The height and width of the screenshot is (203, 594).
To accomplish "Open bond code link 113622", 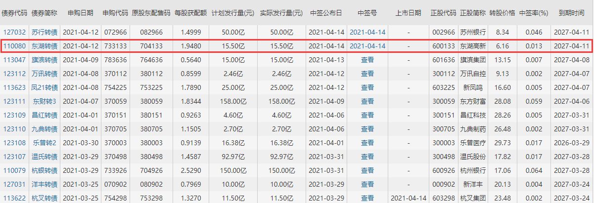I will point(14,198).
